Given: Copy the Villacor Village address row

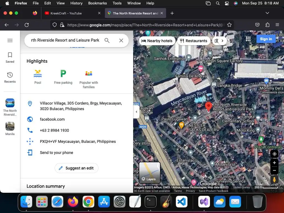Looking at the screenshot, I should coord(77,106).
